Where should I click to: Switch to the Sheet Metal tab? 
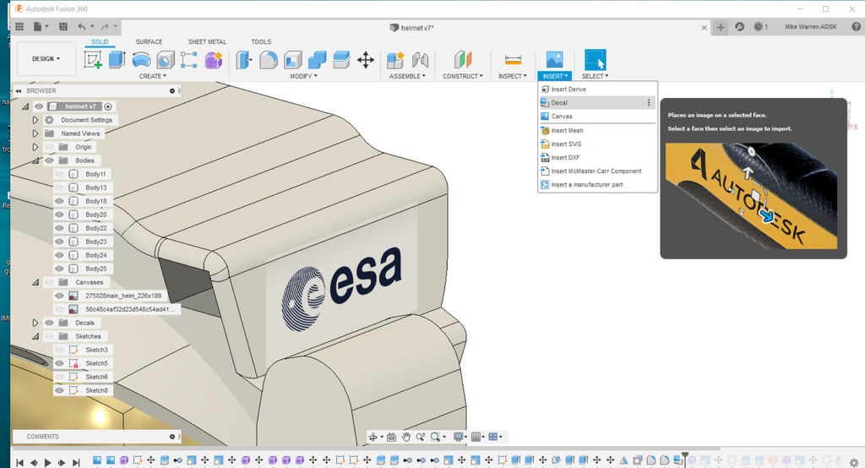tap(207, 41)
